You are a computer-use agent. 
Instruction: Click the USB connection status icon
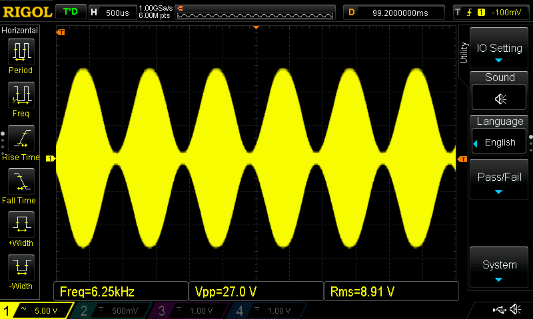499,310
